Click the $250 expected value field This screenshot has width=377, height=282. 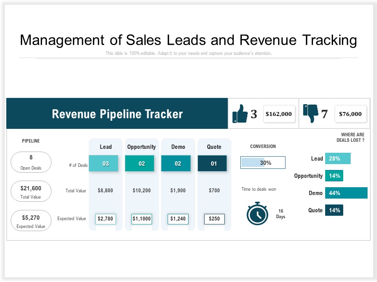coord(214,219)
